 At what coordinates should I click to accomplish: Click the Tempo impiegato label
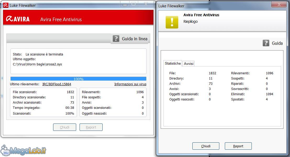(x=26, y=108)
